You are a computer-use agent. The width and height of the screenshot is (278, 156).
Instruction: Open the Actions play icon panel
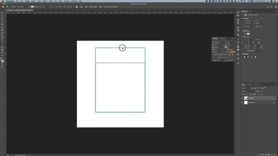238,16
